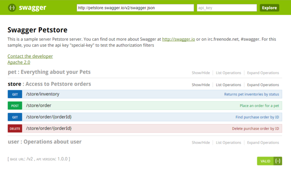Click Expand Operations for the store section
This screenshot has height=174, width=291.
(263, 85)
